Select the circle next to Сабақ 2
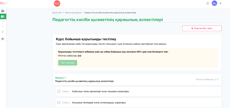Screen dimensions: 230x108 59,102
